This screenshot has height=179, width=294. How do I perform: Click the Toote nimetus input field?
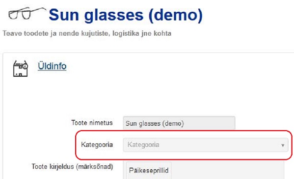tap(179, 123)
